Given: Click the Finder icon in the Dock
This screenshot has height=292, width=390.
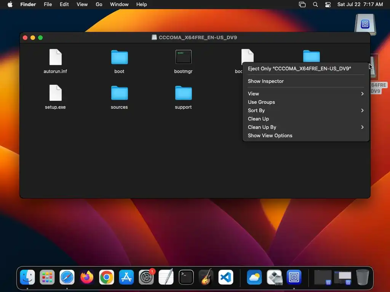Looking at the screenshot, I should coord(27,277).
